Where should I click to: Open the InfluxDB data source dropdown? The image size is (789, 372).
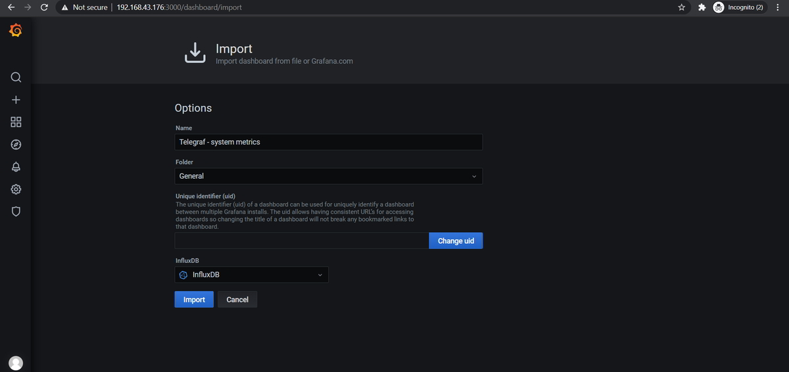coord(251,275)
